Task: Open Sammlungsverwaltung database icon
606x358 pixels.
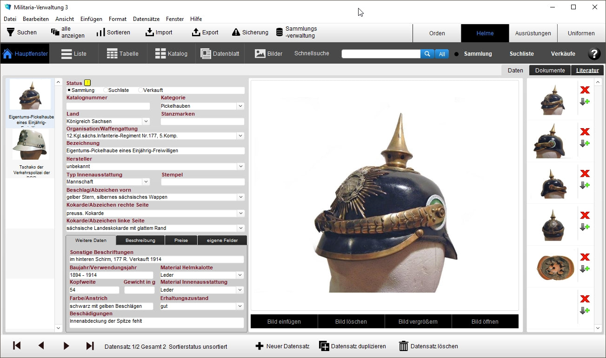Action: pos(280,33)
